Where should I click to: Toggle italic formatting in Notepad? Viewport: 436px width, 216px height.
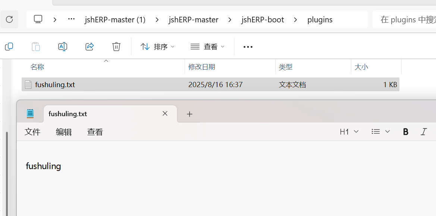[424, 131]
